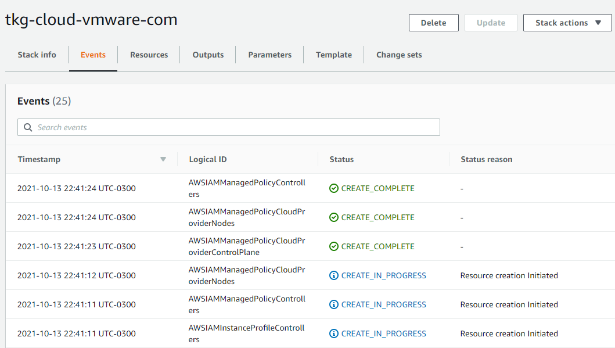
Task: Click the Delete stack button
Action: pyautogui.click(x=433, y=23)
